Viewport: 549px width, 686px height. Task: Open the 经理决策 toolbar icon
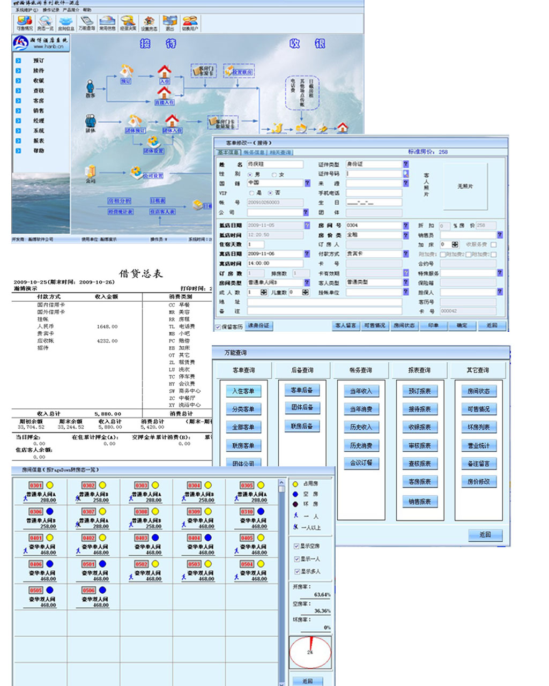[128, 23]
